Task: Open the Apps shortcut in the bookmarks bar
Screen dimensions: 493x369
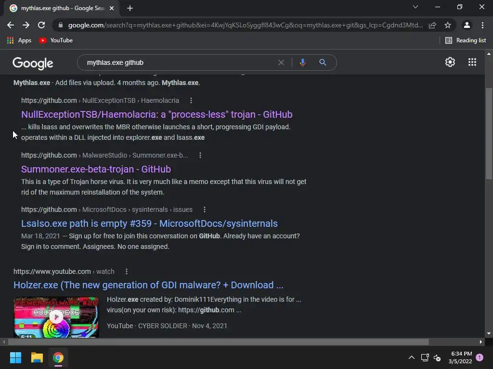Action: [19, 40]
